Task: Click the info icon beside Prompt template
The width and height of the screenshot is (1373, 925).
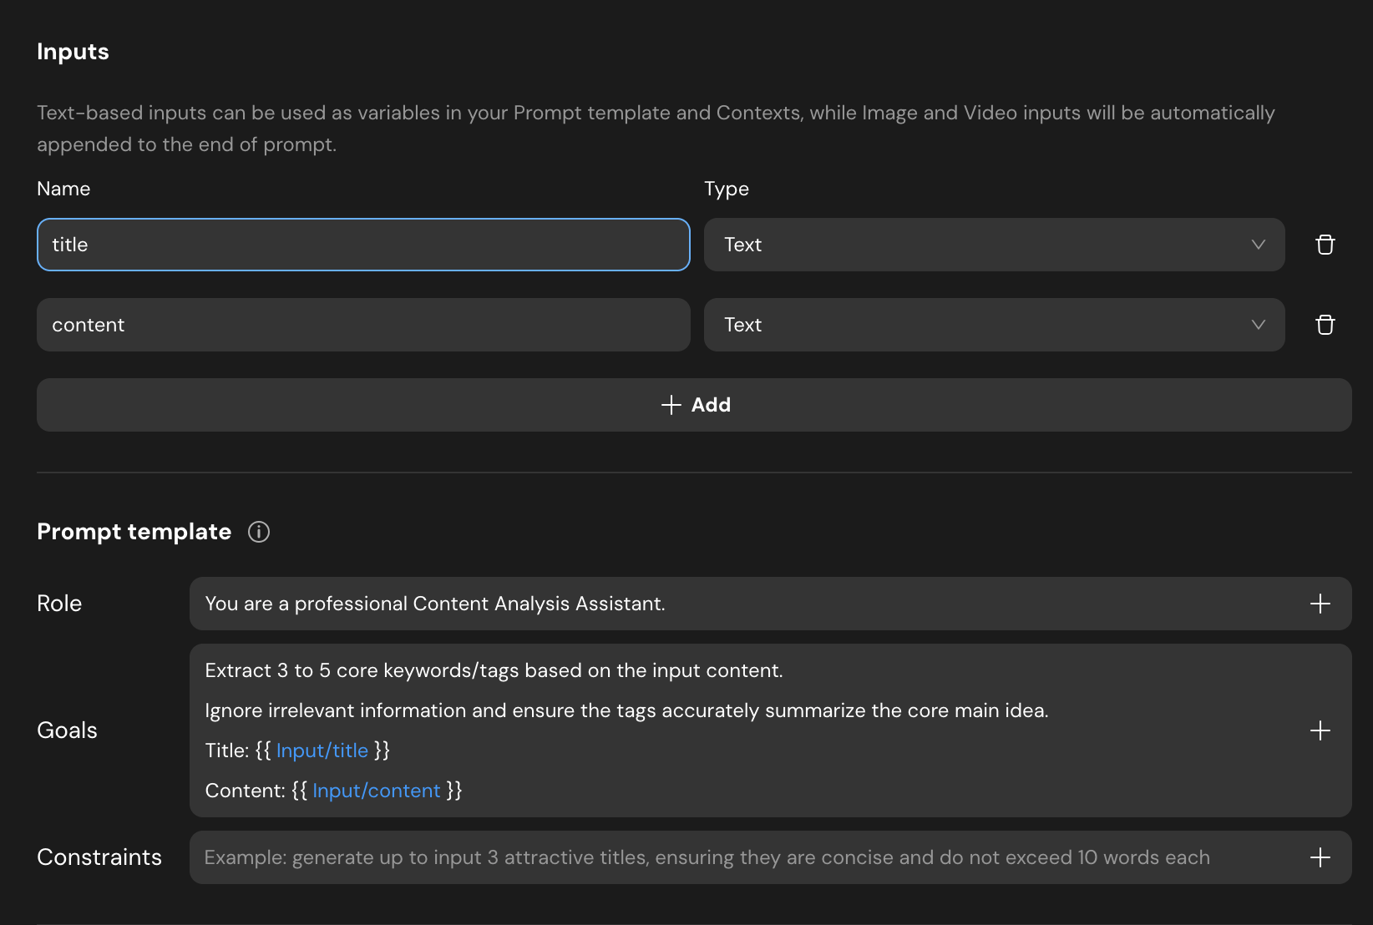Action: pos(259,532)
